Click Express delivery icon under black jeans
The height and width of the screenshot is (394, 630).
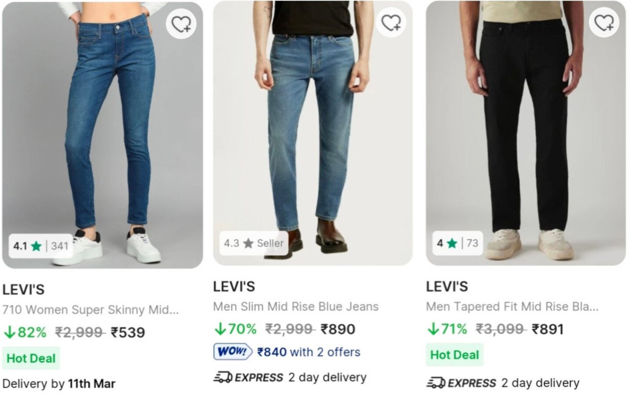pos(436,383)
